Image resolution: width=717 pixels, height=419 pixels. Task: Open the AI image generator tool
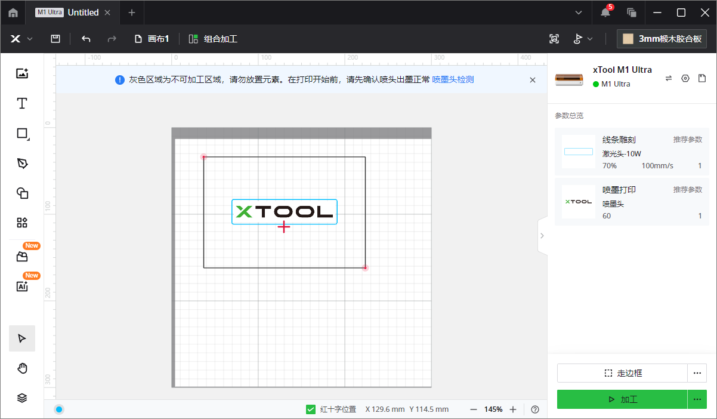pos(22,286)
